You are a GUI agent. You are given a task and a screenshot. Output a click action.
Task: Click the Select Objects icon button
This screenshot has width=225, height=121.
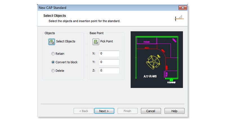click(x=51, y=42)
